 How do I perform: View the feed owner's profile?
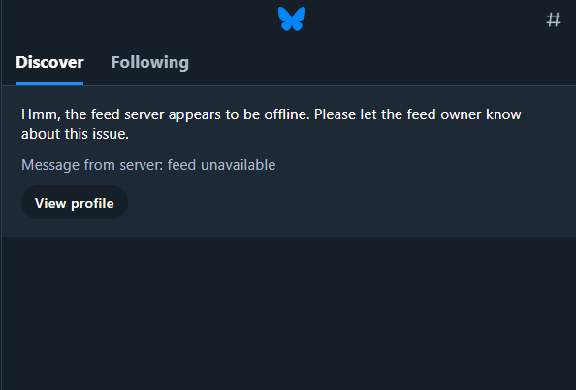(75, 203)
